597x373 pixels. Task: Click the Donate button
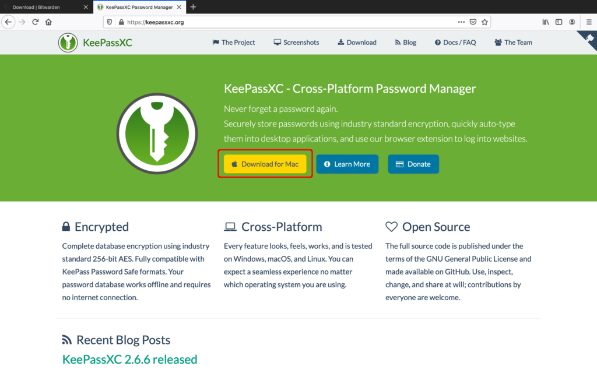click(x=413, y=164)
